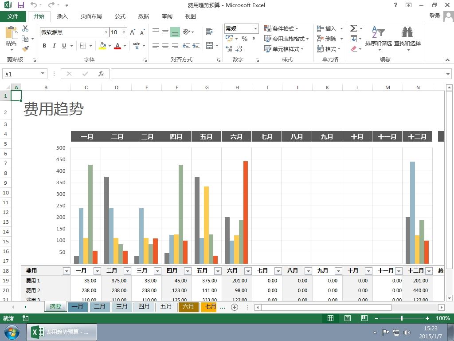Increase font size with larger A
The height and width of the screenshot is (341, 454).
[x=133, y=32]
